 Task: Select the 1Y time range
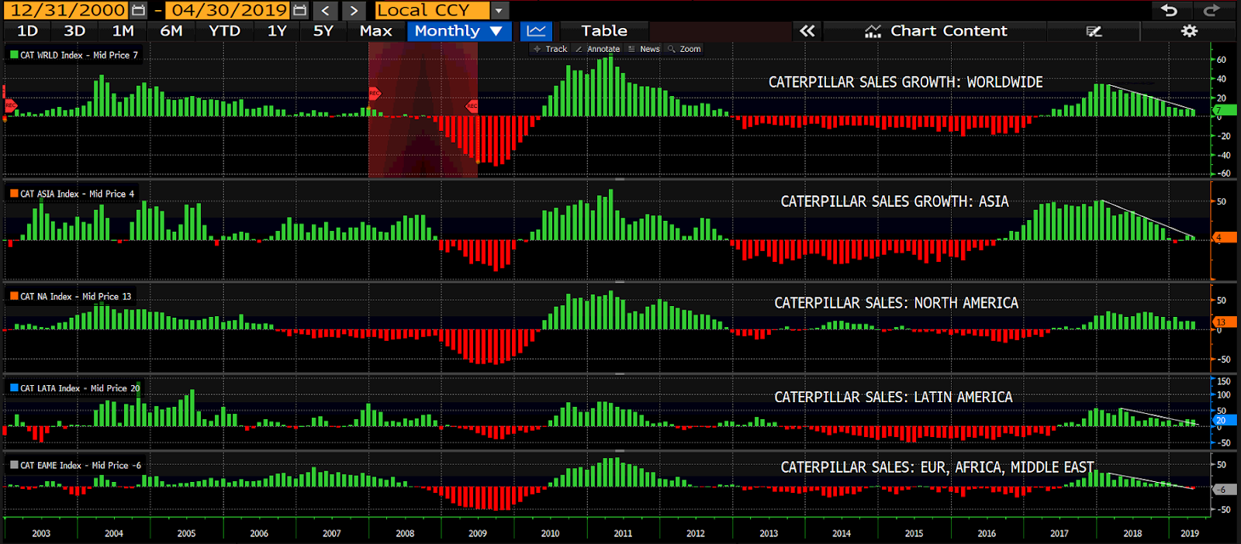coord(277,31)
